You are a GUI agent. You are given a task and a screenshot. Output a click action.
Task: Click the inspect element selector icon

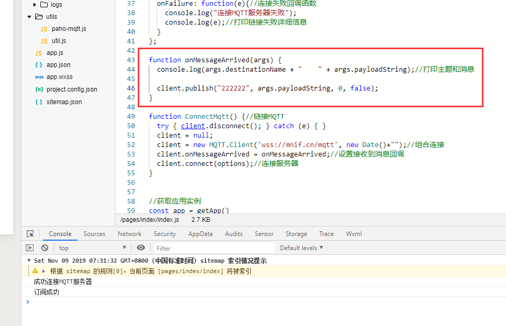tap(30, 234)
